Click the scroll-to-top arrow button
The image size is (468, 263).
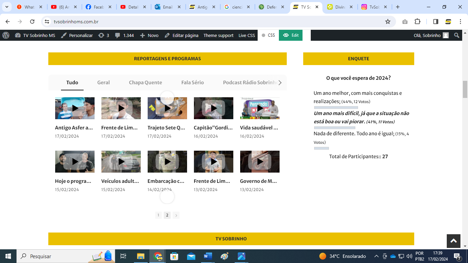coord(453,241)
